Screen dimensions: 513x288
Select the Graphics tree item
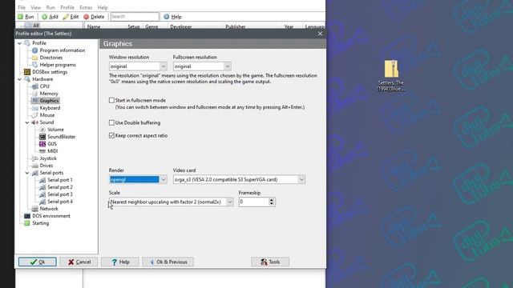click(49, 101)
